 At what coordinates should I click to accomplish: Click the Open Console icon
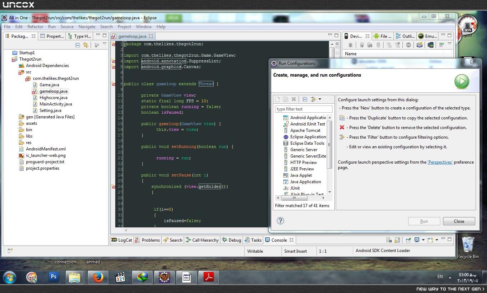(430, 240)
